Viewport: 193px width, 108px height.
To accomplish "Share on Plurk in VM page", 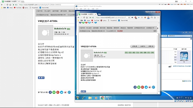I will point(154,87).
